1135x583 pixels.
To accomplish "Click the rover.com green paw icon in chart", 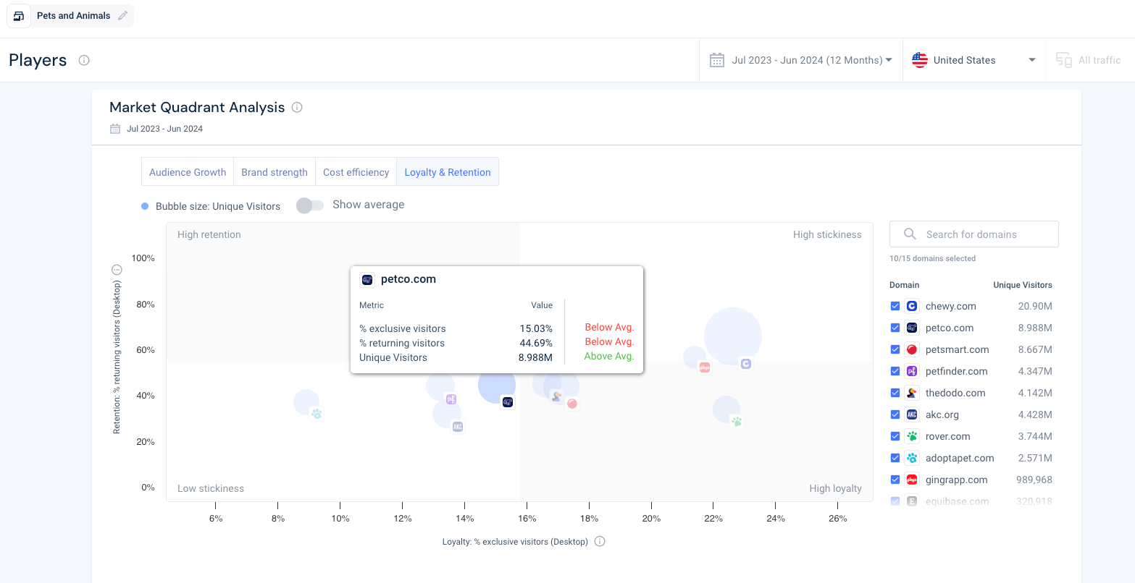I will 737,421.
